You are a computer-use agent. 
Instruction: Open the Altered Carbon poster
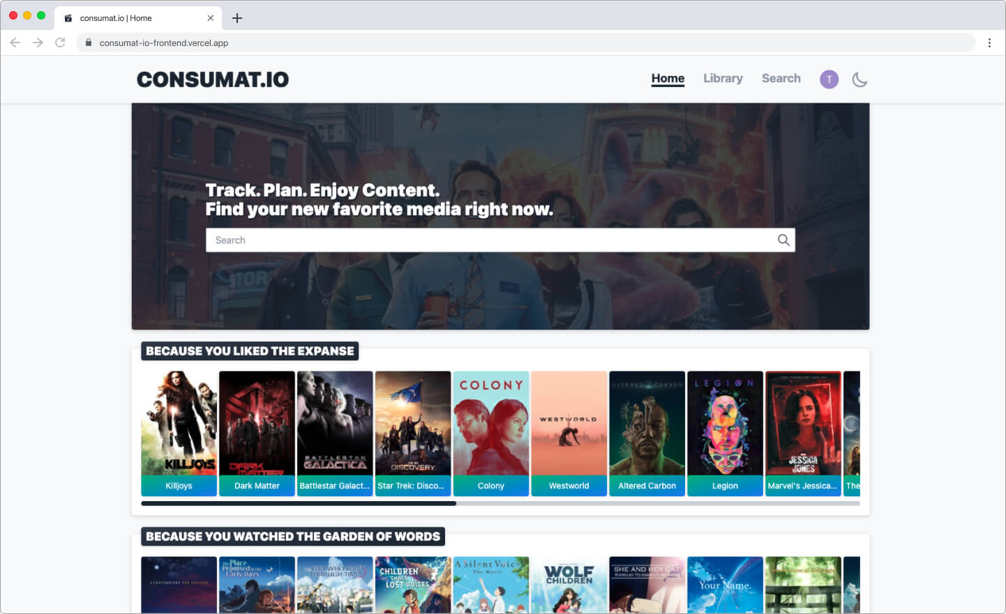pyautogui.click(x=647, y=424)
